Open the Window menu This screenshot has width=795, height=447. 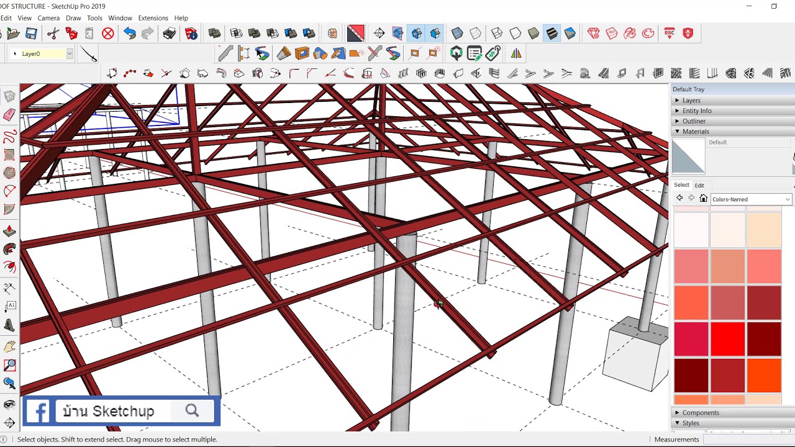pyautogui.click(x=120, y=18)
